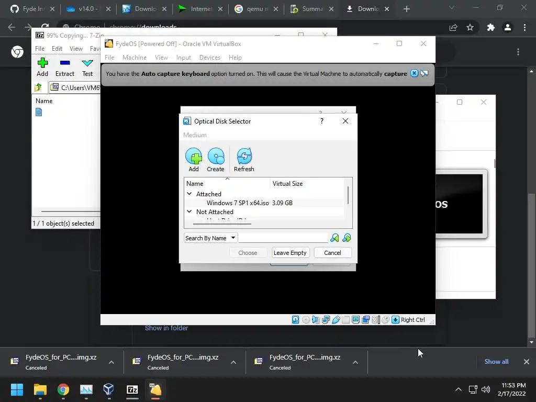Open VirtualBox Machine menu

click(x=135, y=58)
